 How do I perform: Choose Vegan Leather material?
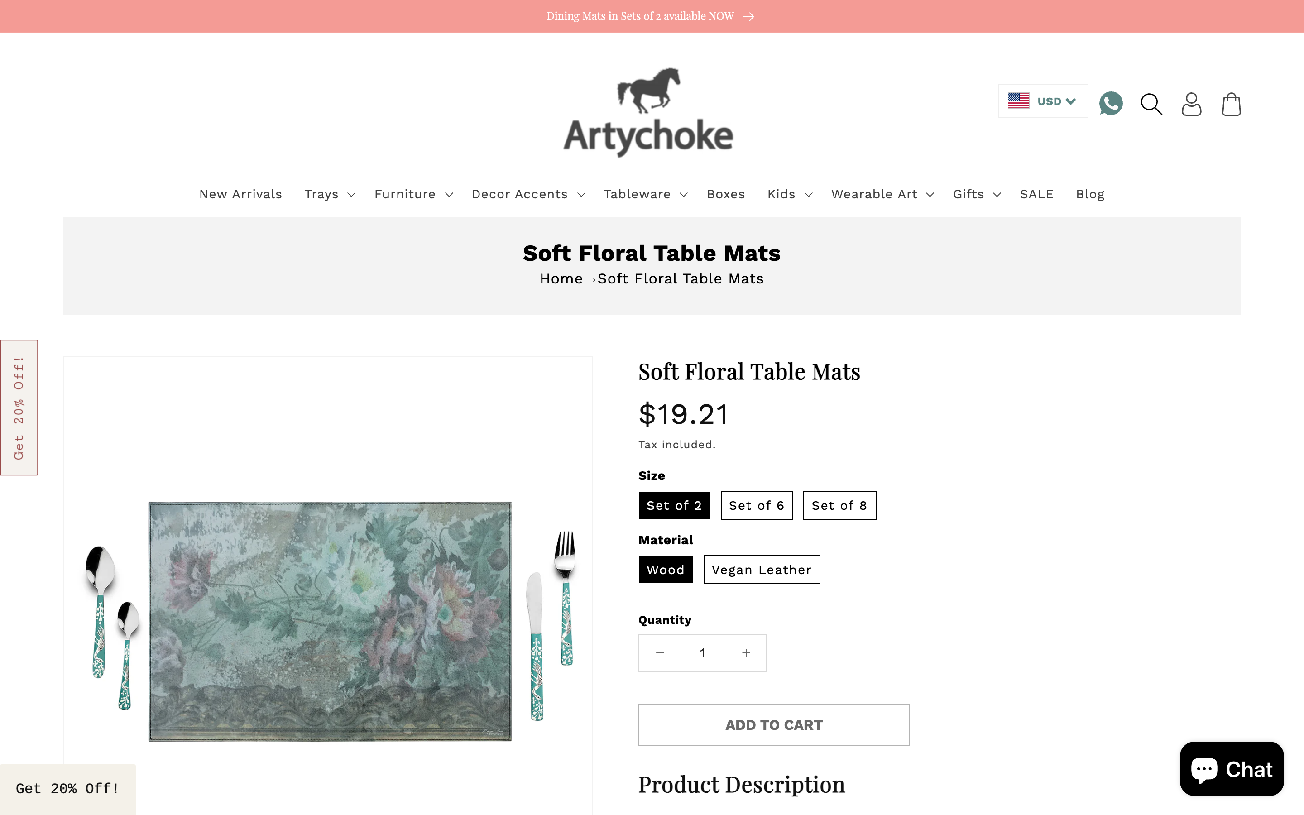pyautogui.click(x=762, y=569)
